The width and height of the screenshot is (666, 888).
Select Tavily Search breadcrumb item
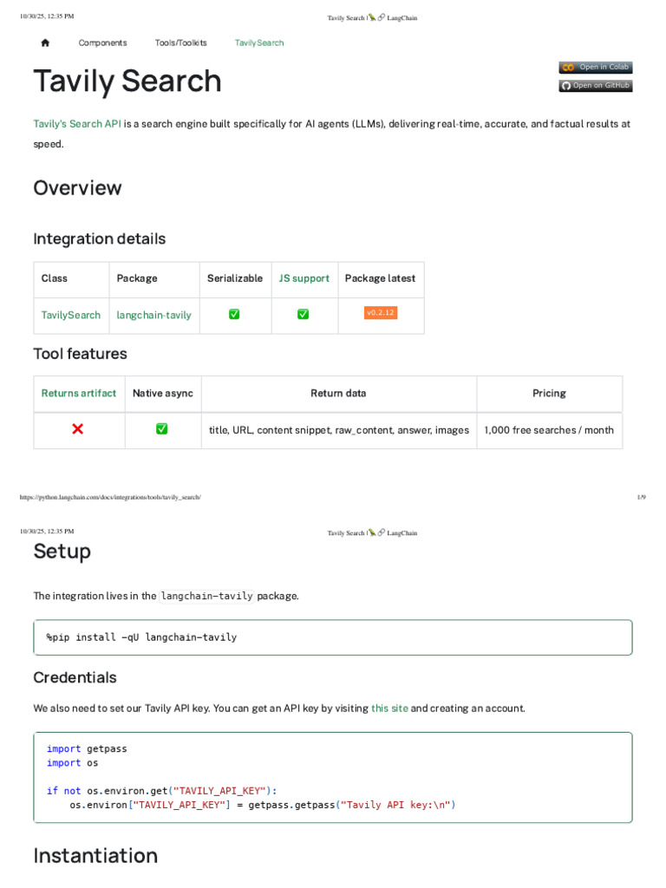click(259, 43)
